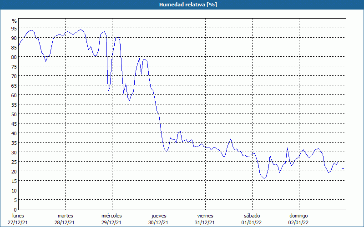Select the 31/12/21 date label
The image size is (364, 227).
(x=205, y=222)
